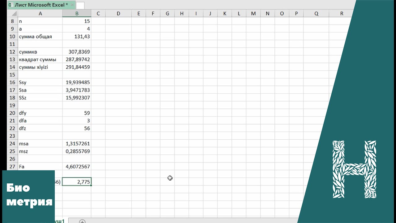
Task: Click the value cell 287,89742
Action: click(77, 59)
